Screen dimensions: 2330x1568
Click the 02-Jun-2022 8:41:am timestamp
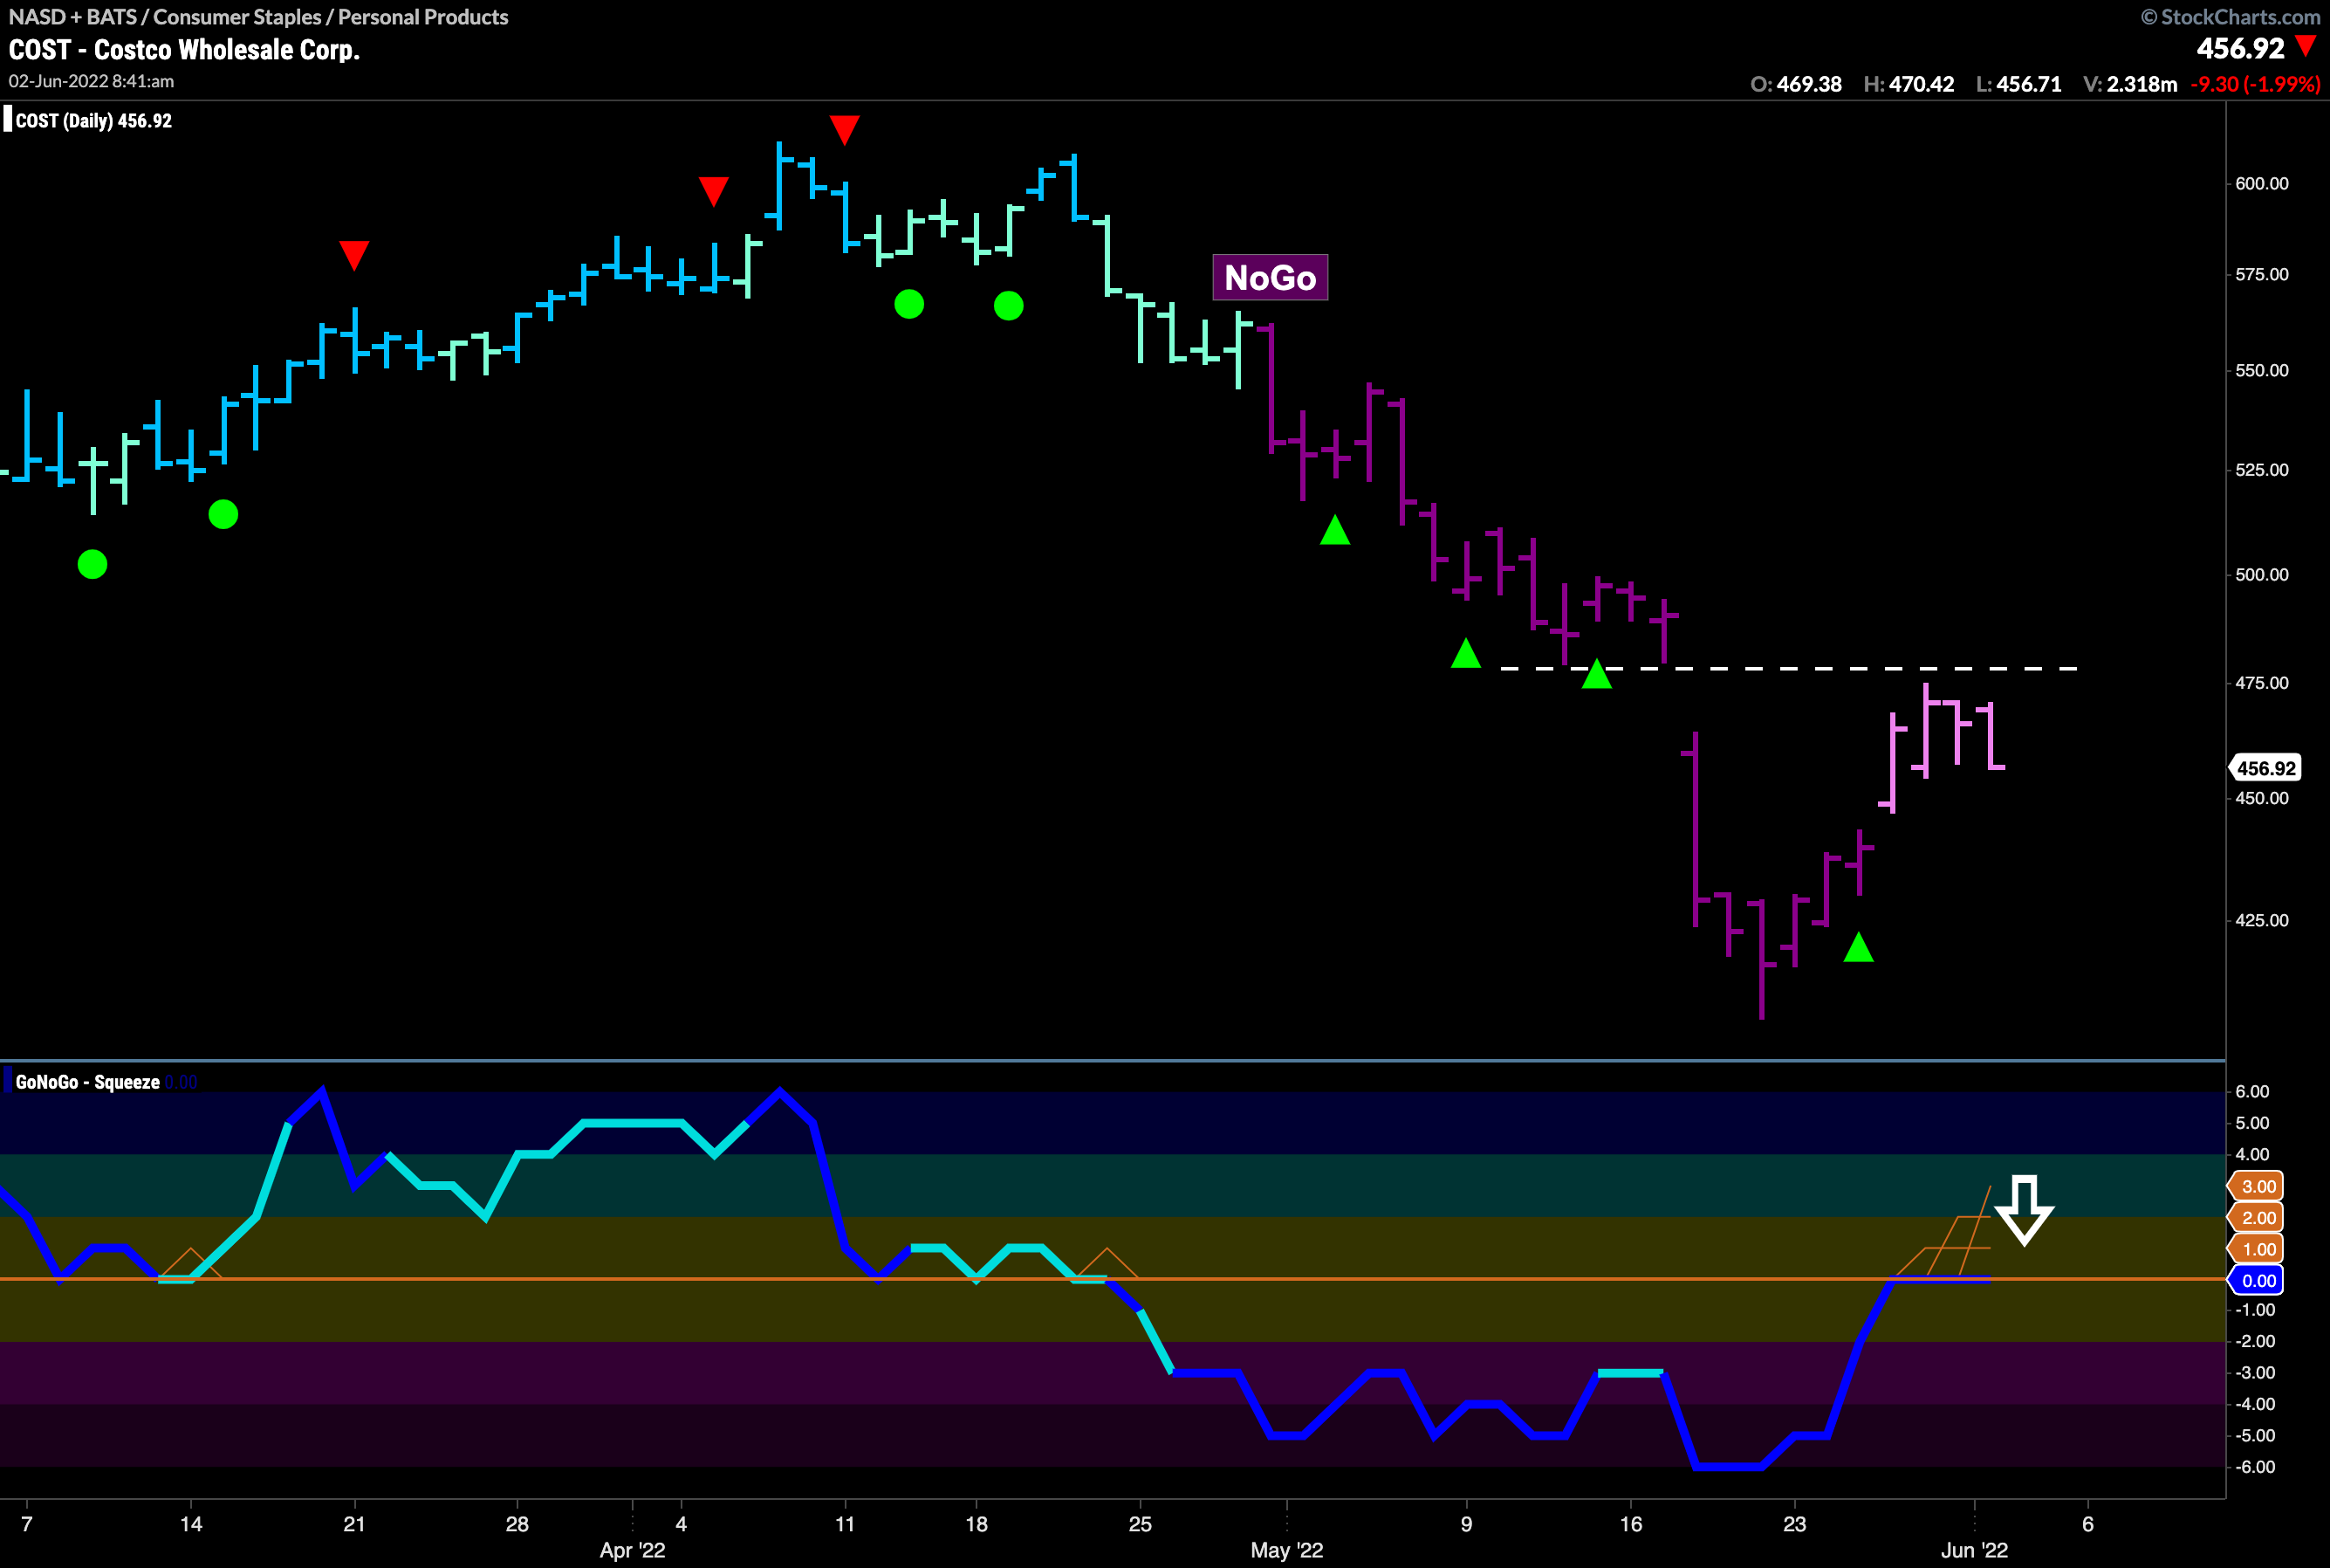point(91,81)
